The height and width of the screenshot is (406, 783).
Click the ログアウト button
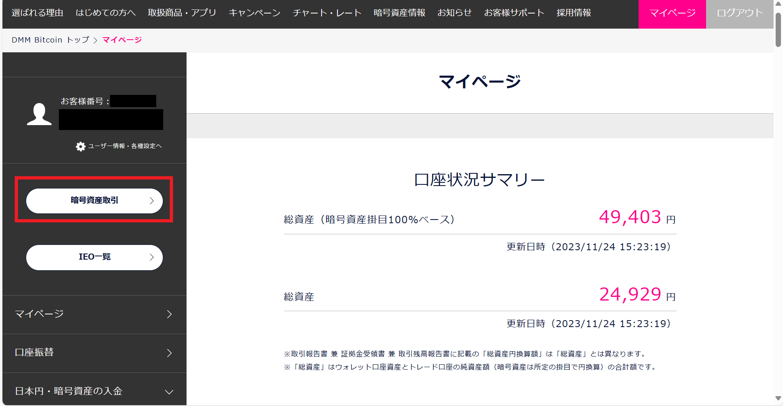pyautogui.click(x=740, y=14)
